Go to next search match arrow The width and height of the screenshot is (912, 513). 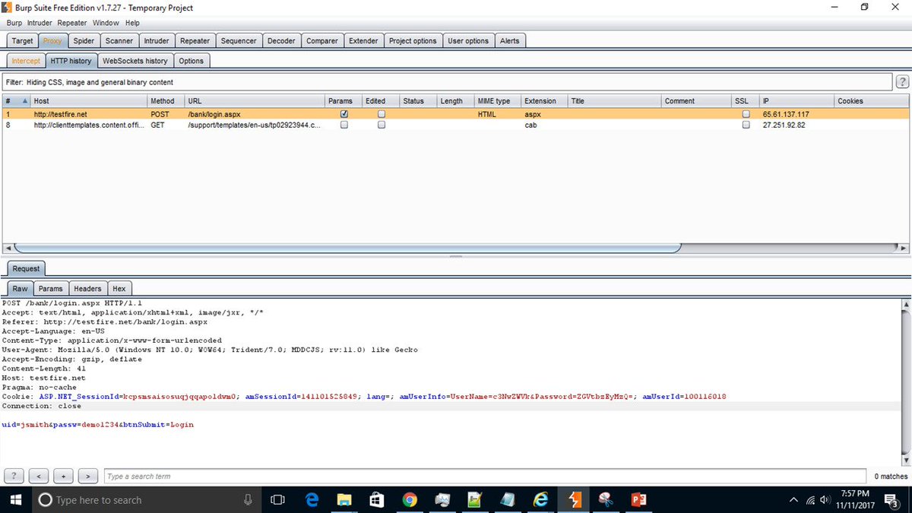pyautogui.click(x=88, y=476)
